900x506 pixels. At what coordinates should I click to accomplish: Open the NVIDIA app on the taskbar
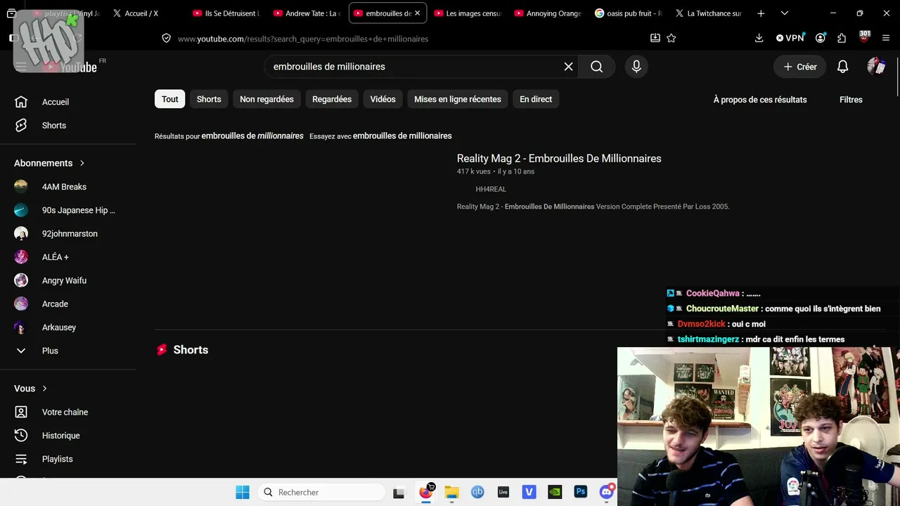(x=555, y=492)
